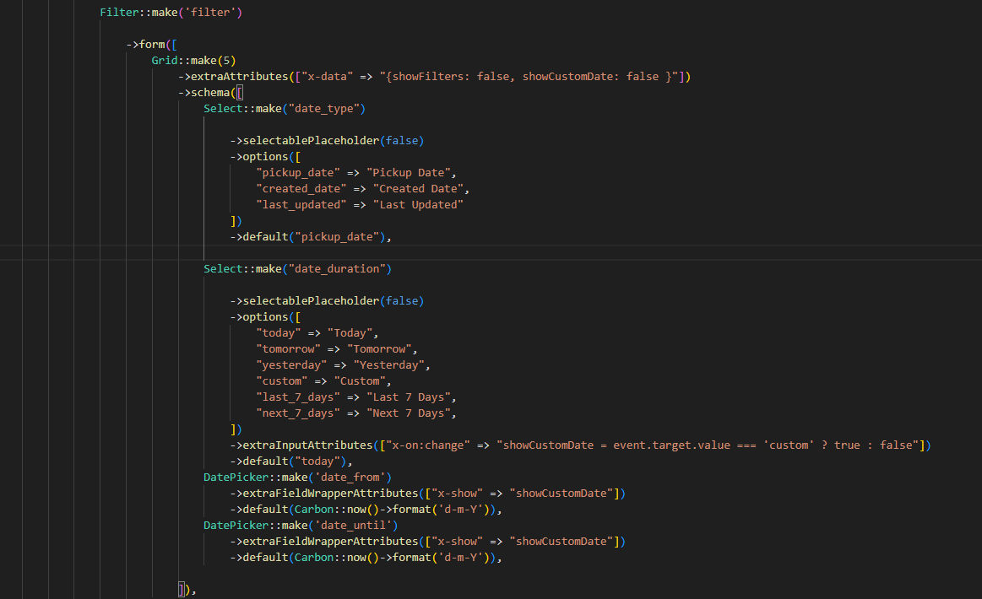Click x-show line under date_from
The width and height of the screenshot is (982, 599).
(428, 494)
